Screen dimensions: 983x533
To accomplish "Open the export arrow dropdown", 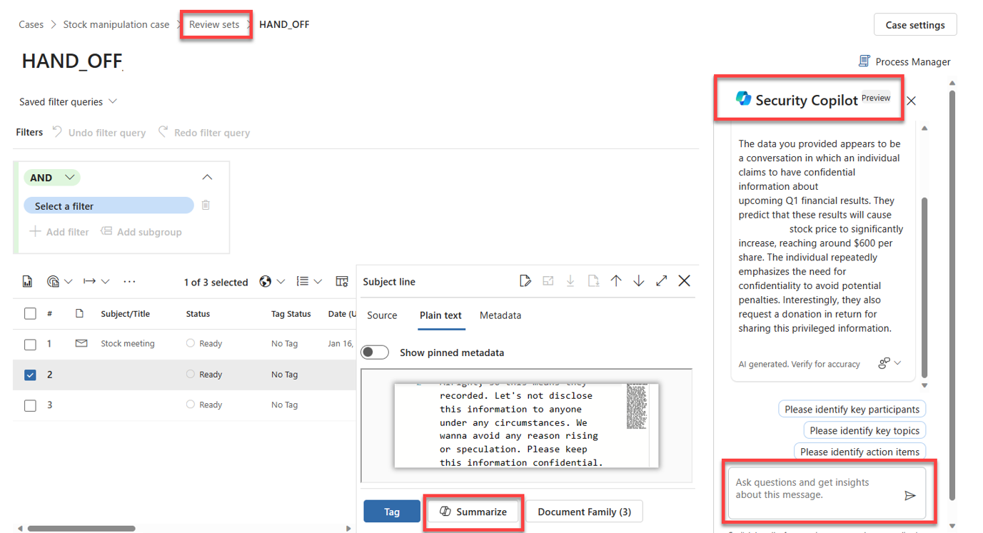I will click(x=96, y=282).
